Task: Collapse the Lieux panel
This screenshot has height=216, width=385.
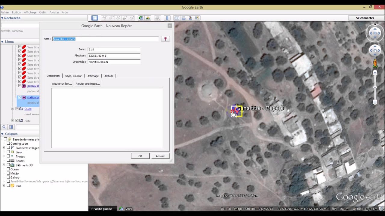Action: tap(2, 42)
